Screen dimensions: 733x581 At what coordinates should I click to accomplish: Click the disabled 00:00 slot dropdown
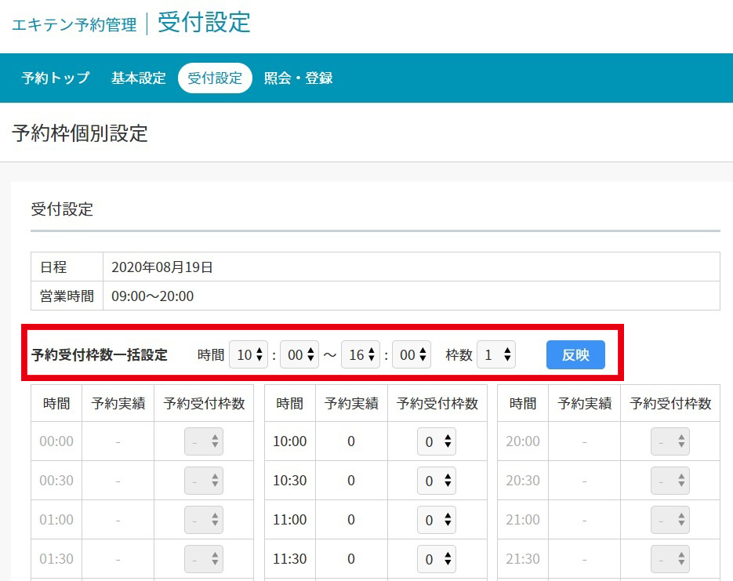click(204, 441)
